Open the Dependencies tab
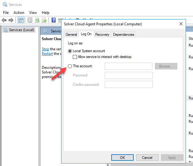 pyautogui.click(x=124, y=35)
